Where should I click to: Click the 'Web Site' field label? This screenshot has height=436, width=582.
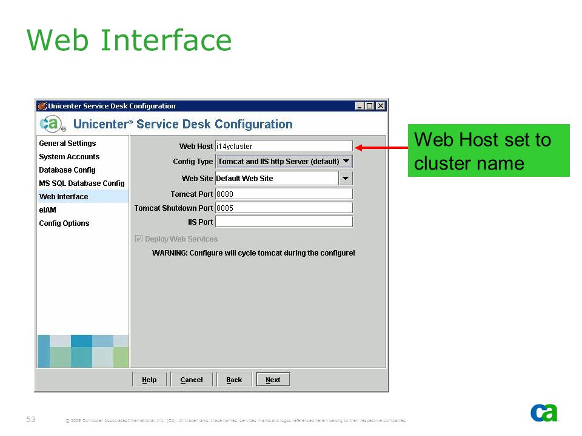(x=197, y=179)
